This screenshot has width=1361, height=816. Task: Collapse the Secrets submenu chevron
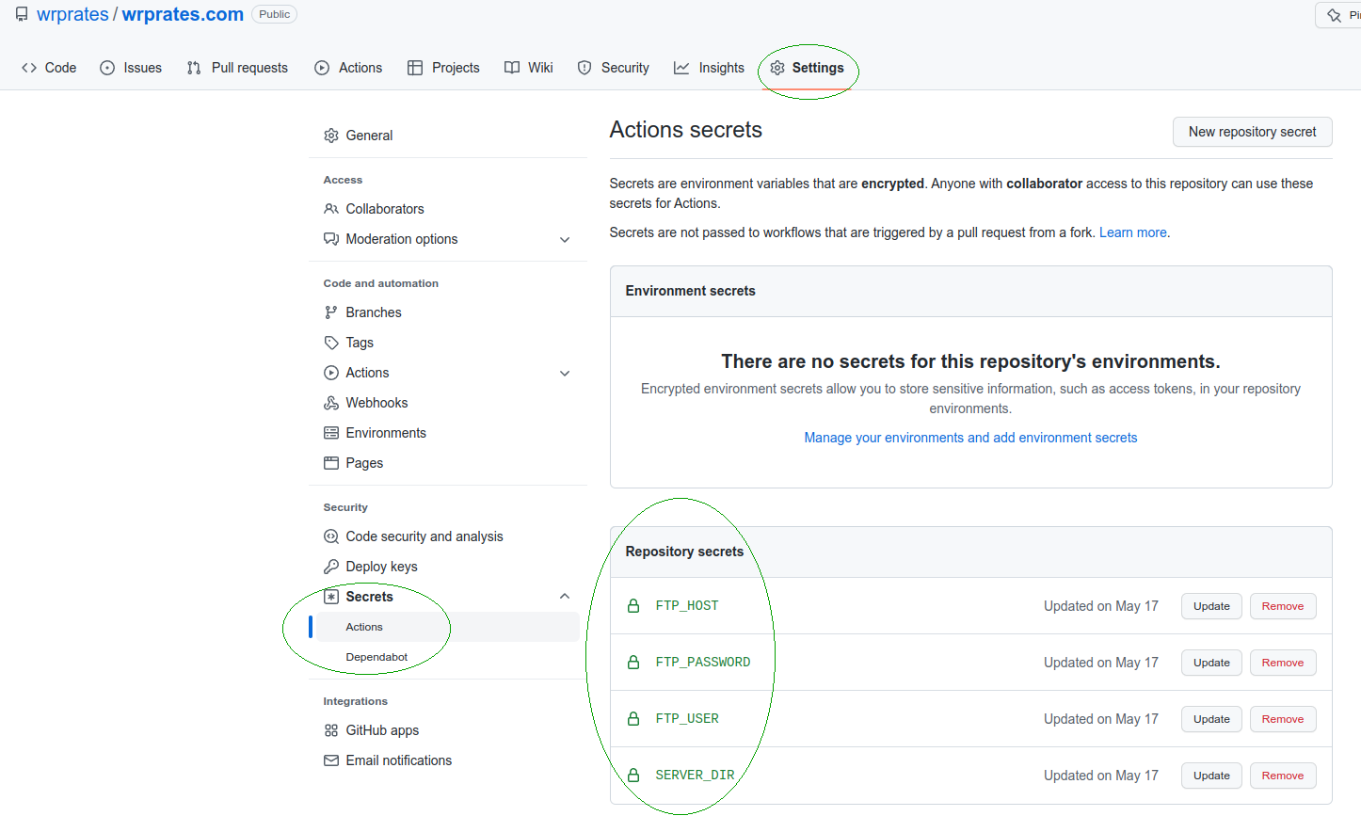point(565,596)
